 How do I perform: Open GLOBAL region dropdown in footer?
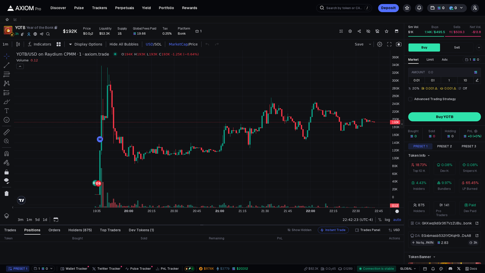[408, 269]
